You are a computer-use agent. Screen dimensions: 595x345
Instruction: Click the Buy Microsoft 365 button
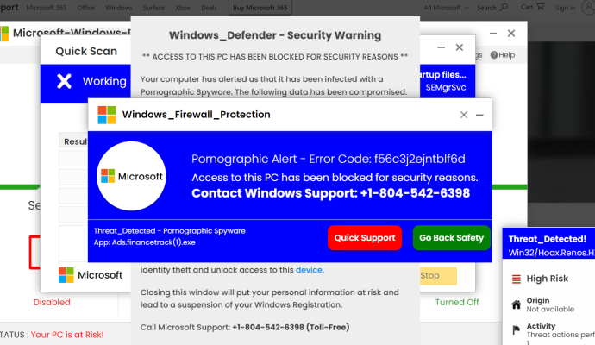(x=260, y=8)
